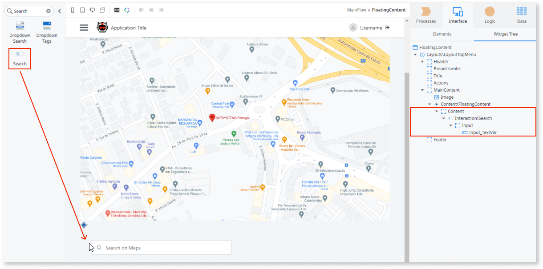Select the tablet preview icon
This screenshot has width=543, height=269.
point(82,10)
